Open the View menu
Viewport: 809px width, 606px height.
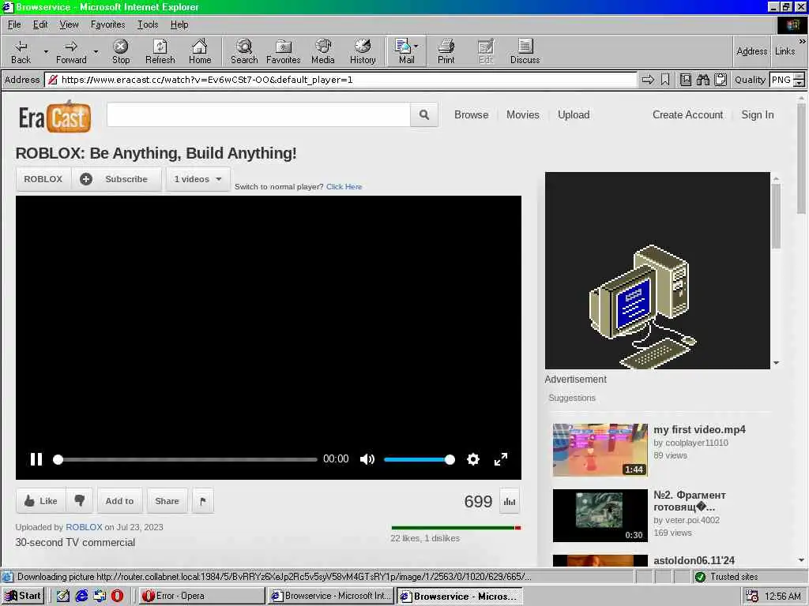tap(69, 24)
